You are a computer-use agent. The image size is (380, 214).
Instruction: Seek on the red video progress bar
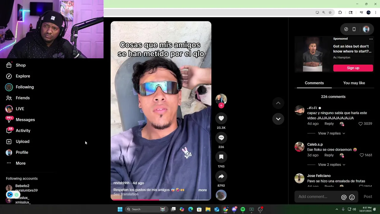161,200
